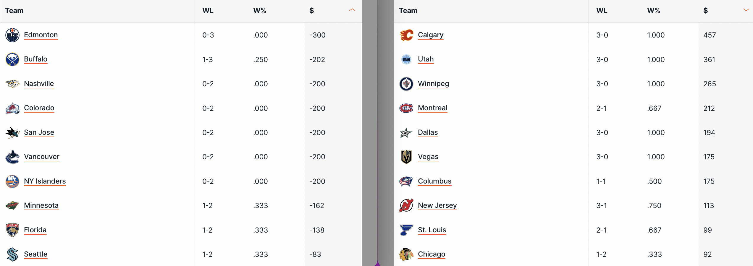
Task: Sort the left table by the WL column header
Action: [208, 10]
